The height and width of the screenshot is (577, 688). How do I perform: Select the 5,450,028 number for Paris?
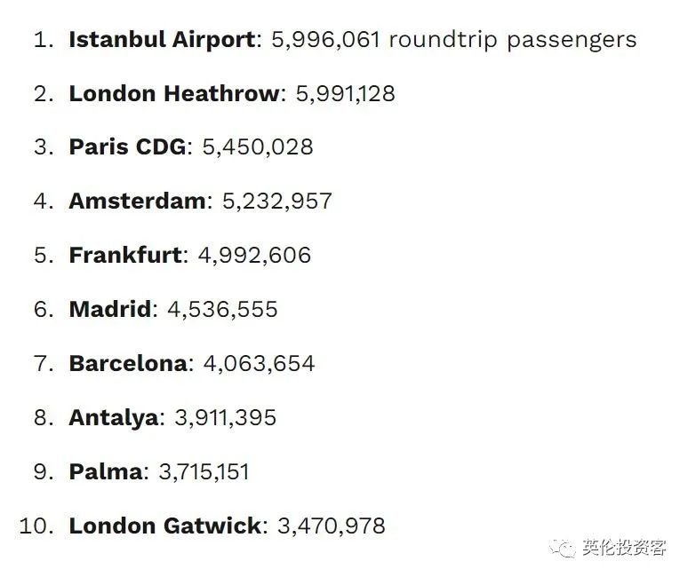258,146
